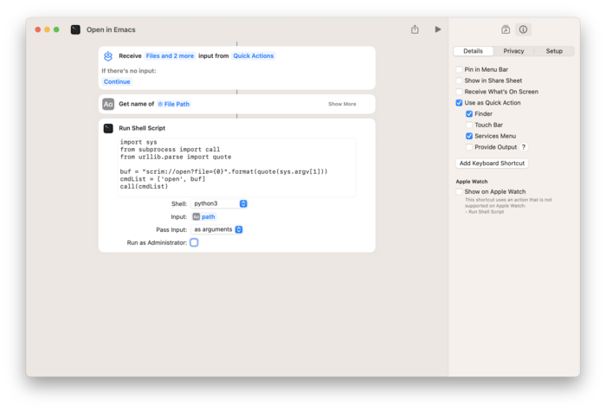This screenshot has width=606, height=411.
Task: Click the path variable in Input field
Action: [x=203, y=217]
